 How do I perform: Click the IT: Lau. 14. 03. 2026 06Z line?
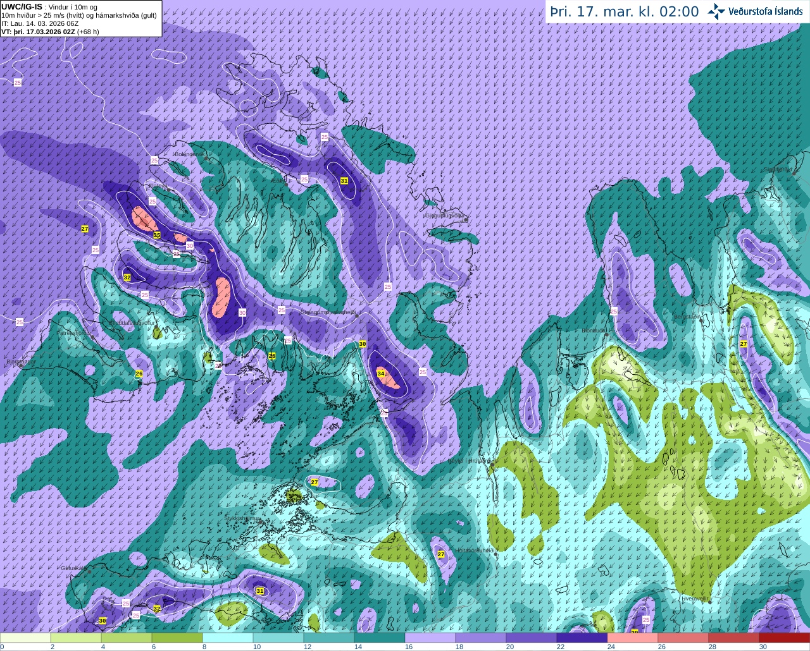[40, 23]
